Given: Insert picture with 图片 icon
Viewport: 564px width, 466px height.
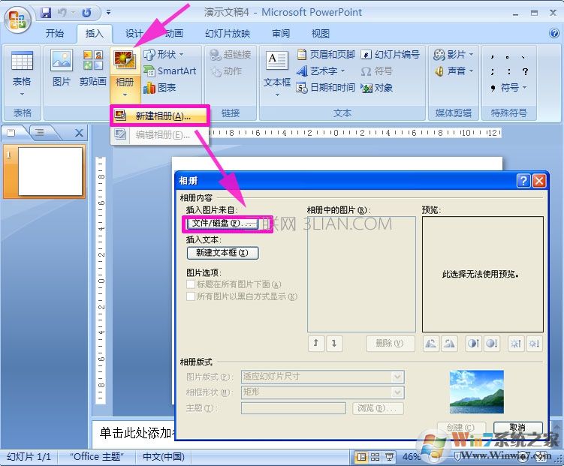Looking at the screenshot, I should tap(62, 68).
